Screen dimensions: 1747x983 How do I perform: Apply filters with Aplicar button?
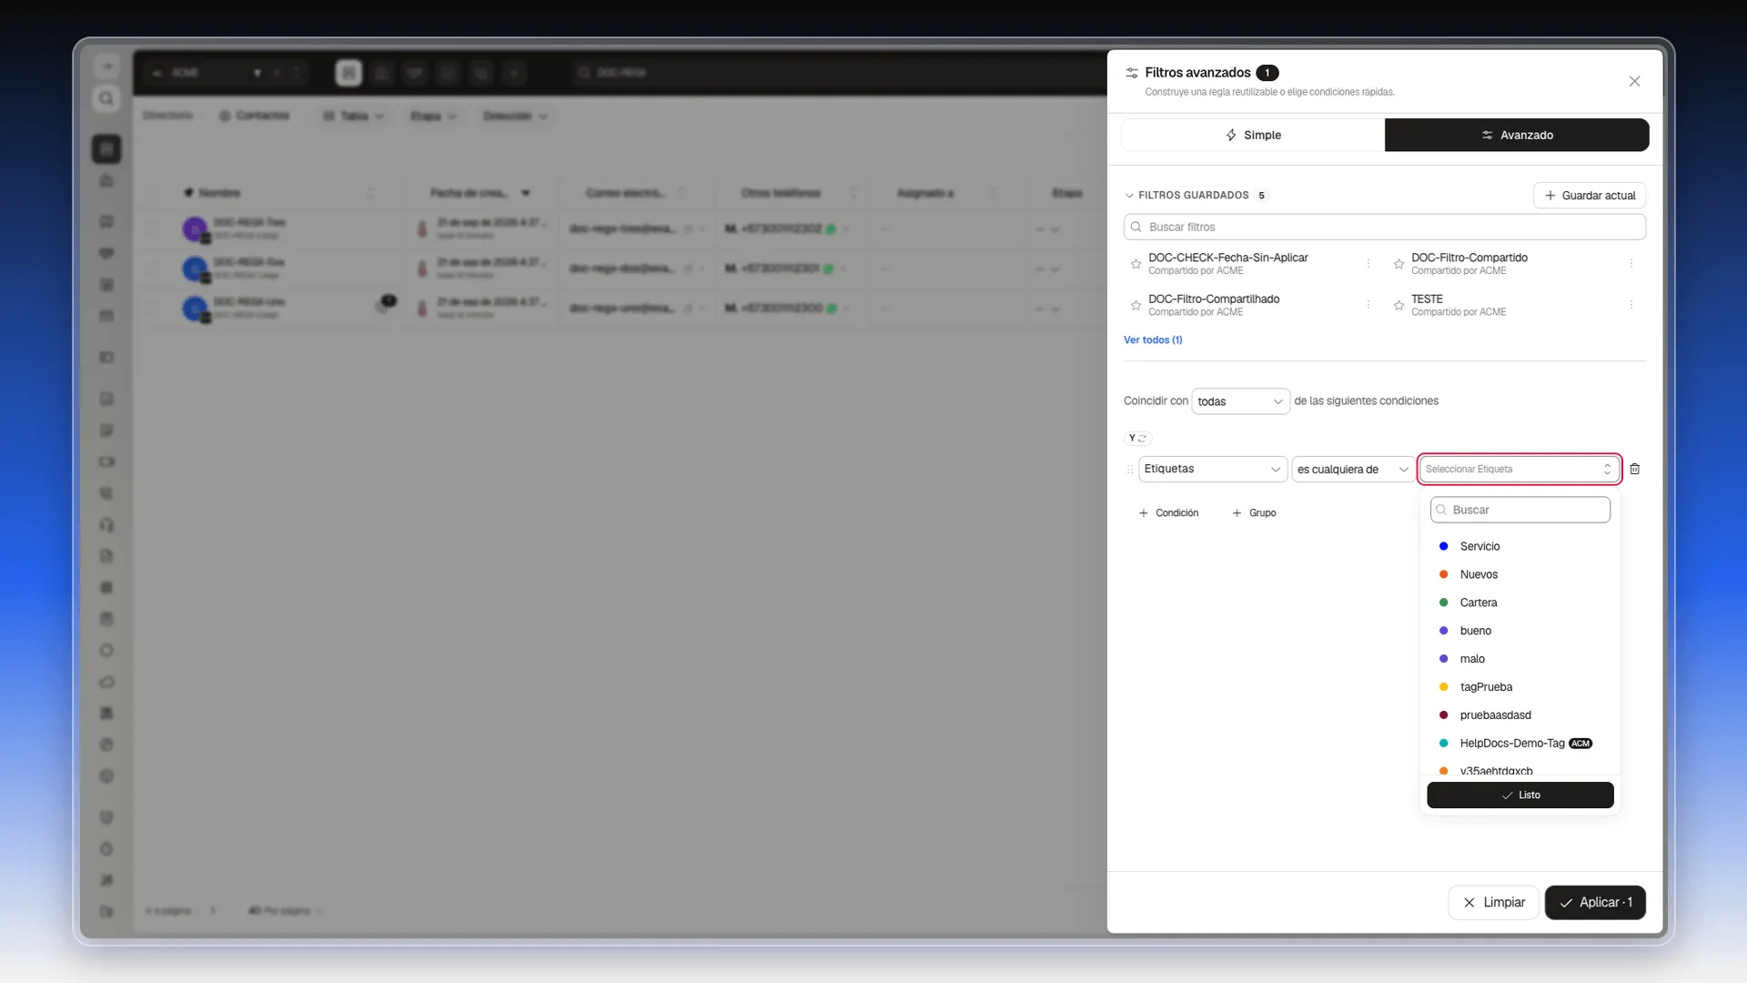click(1595, 902)
